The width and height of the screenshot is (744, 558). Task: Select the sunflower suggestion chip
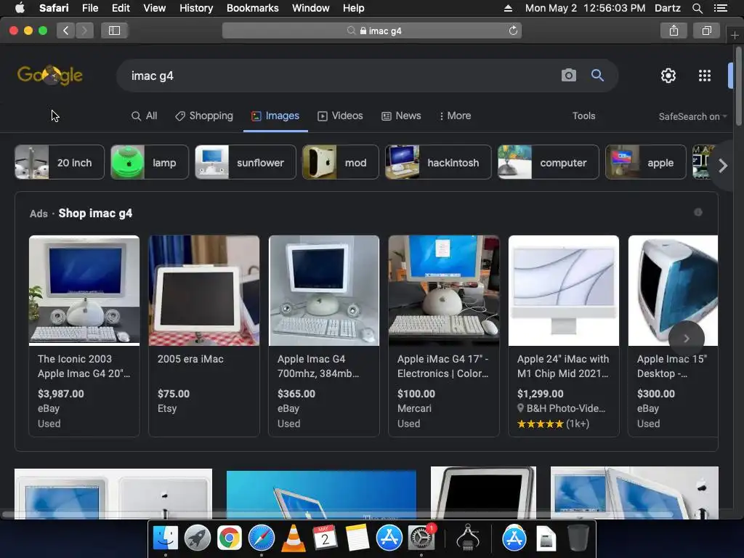click(246, 162)
